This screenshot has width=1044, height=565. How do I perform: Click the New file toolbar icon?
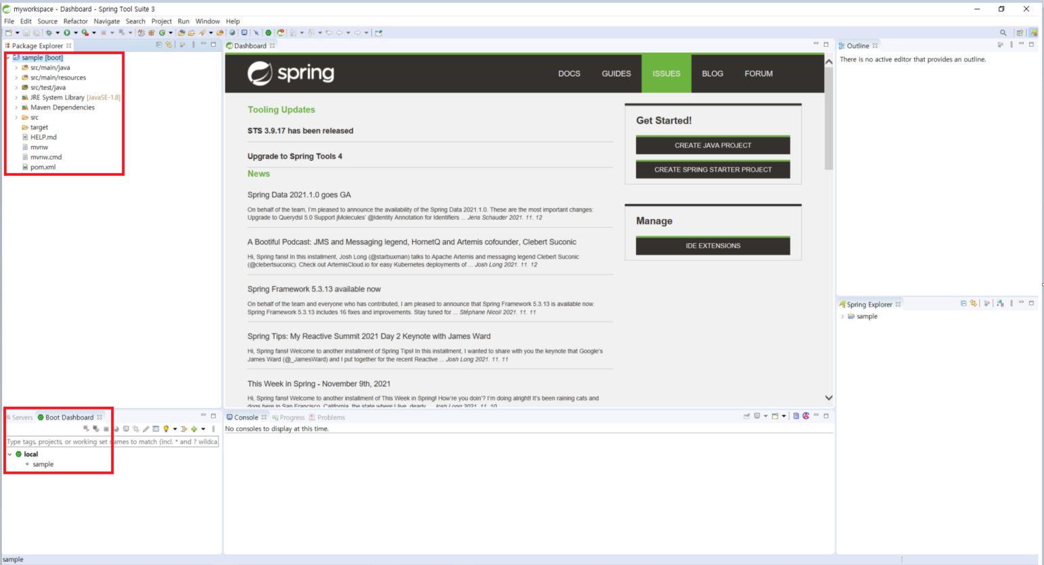(8, 32)
